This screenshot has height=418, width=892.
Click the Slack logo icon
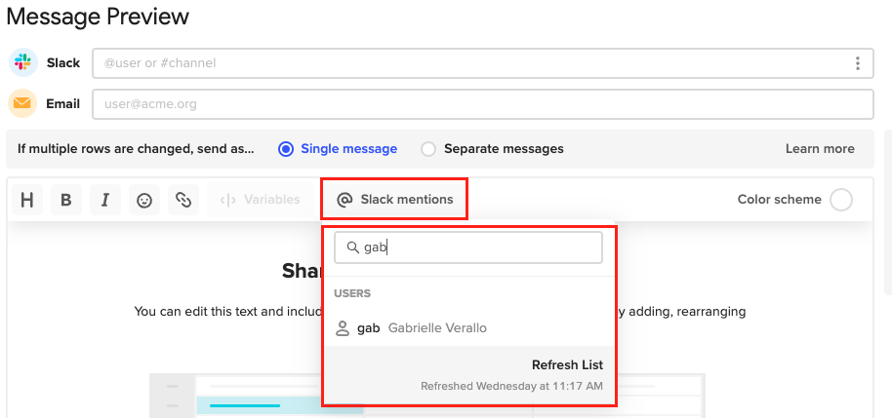point(23,62)
